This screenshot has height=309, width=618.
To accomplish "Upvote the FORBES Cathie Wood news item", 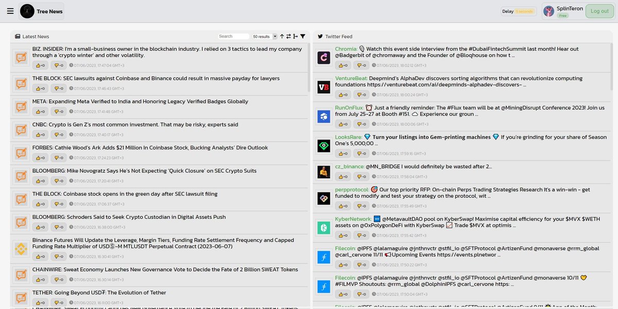I will 40,158.
